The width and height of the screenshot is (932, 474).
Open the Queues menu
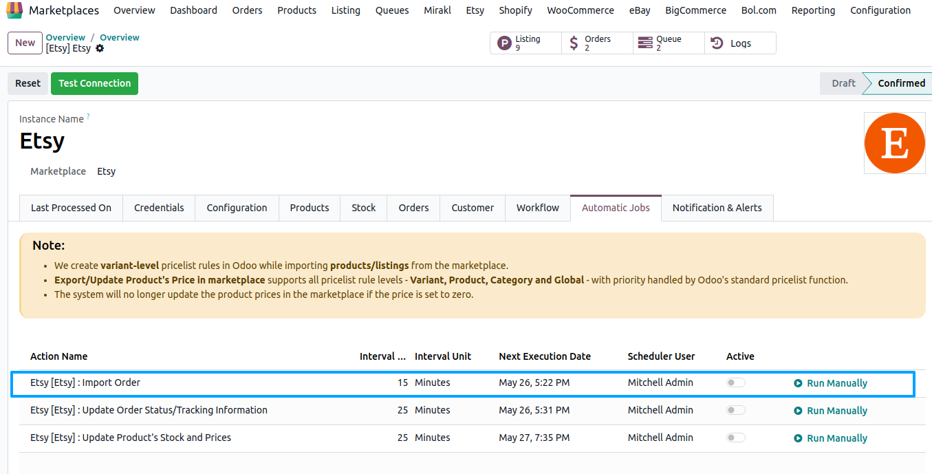click(392, 10)
